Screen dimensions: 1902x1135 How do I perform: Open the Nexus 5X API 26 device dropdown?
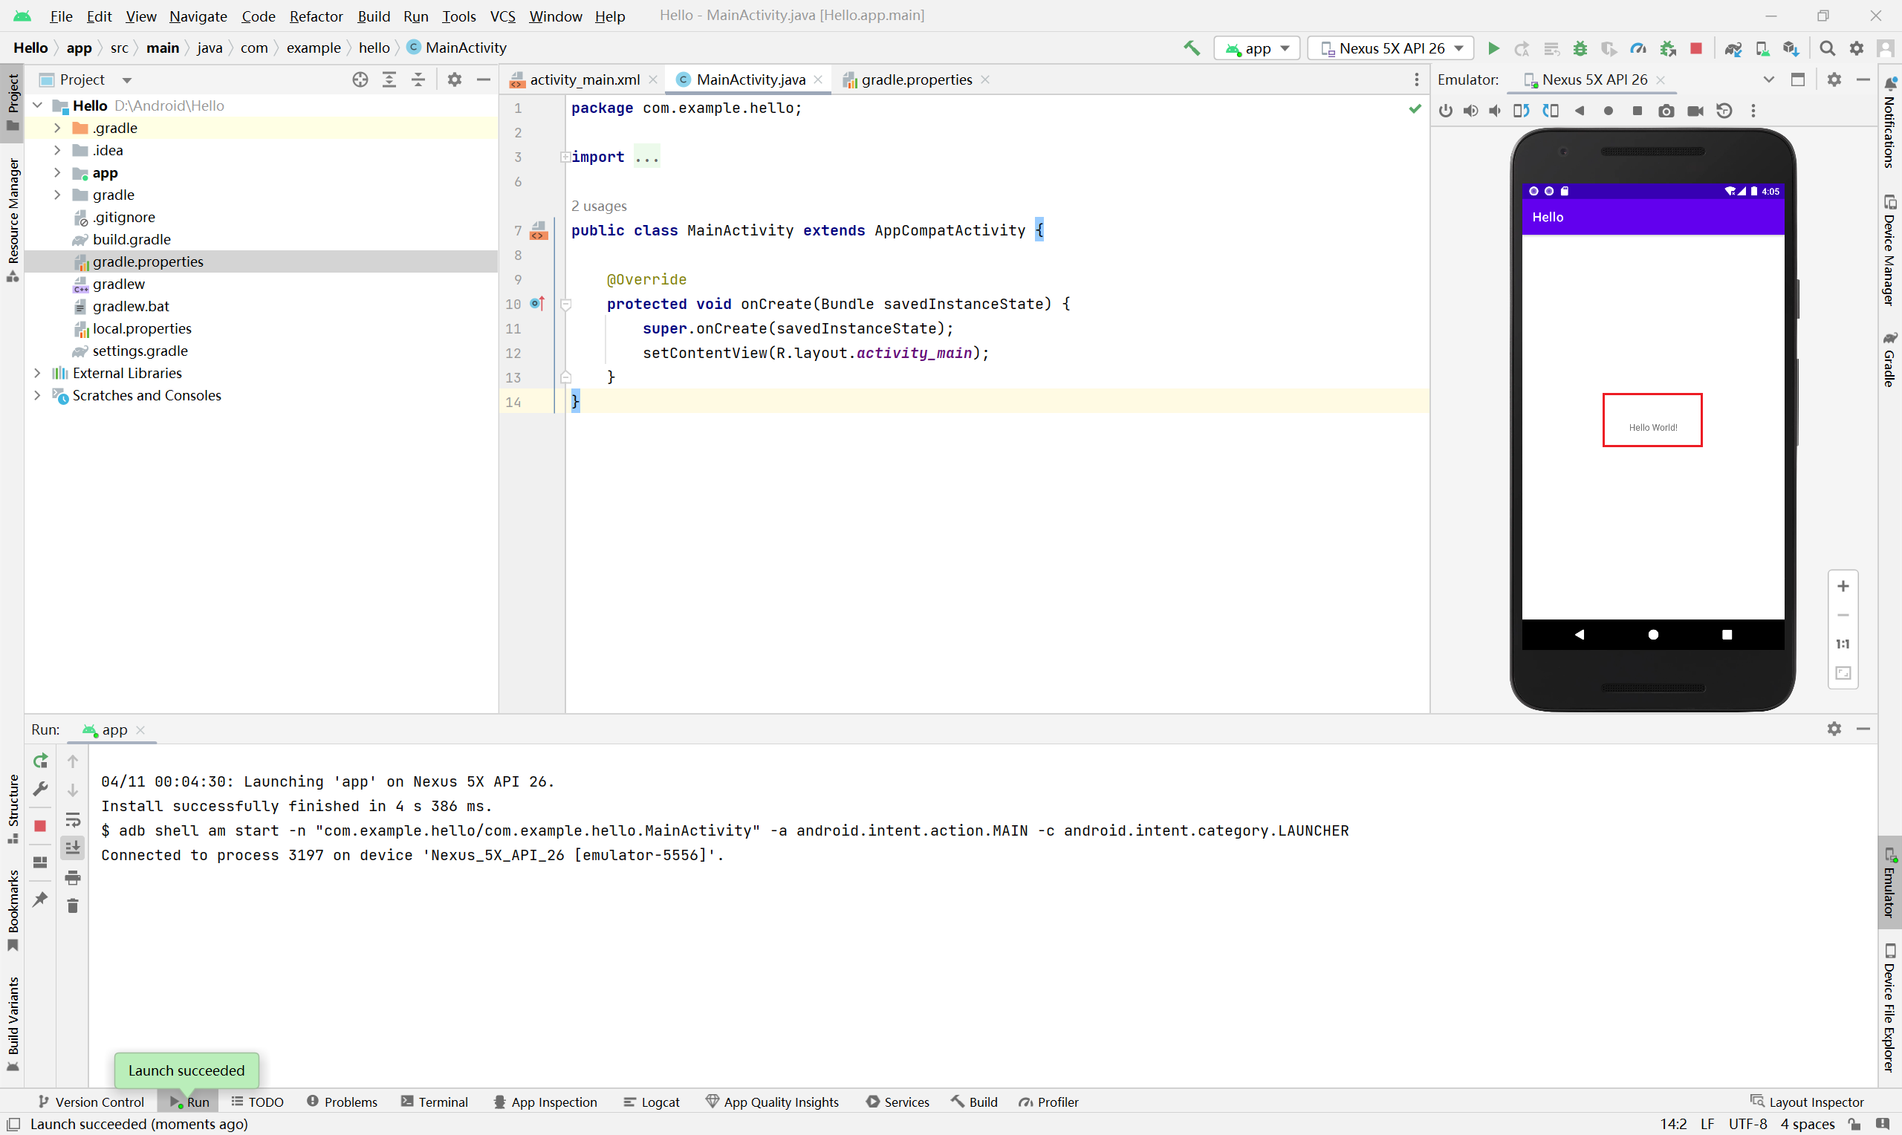pyautogui.click(x=1390, y=48)
